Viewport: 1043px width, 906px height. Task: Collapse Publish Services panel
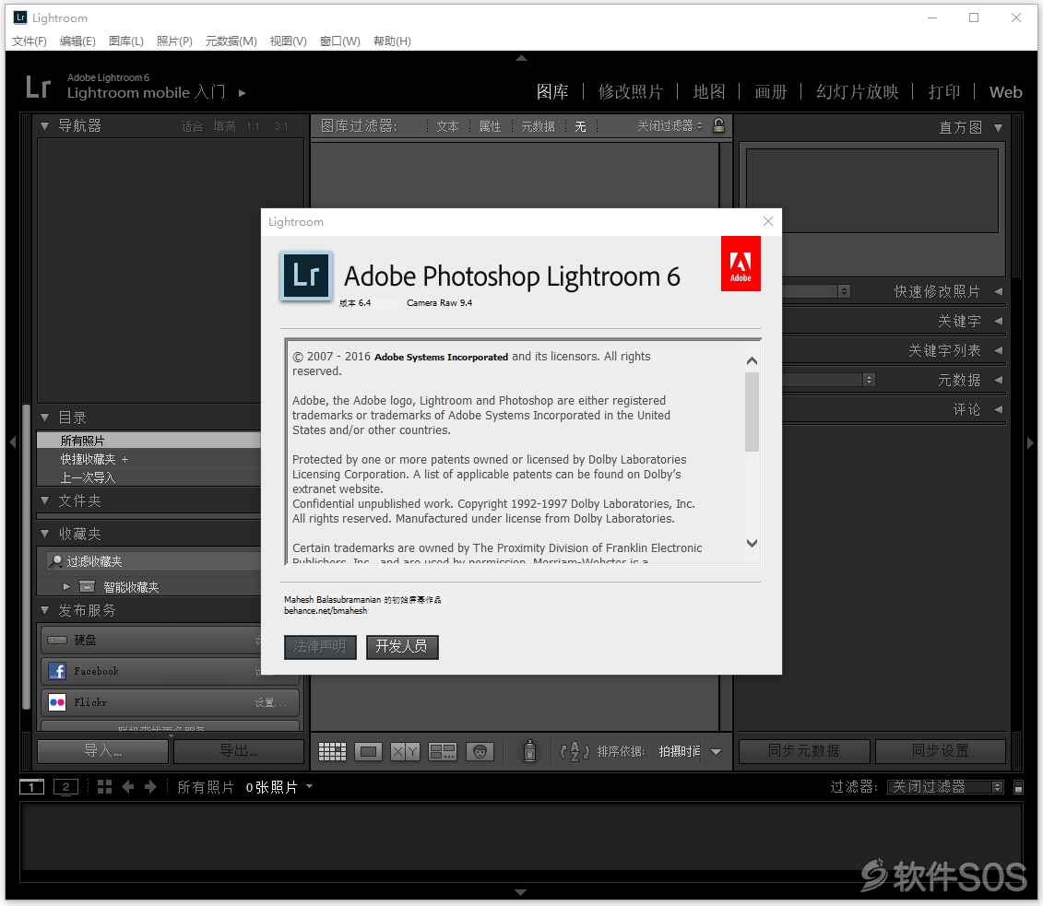click(x=44, y=610)
